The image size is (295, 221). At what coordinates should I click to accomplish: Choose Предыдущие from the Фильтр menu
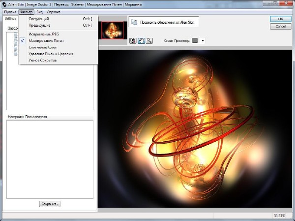tap(39, 25)
